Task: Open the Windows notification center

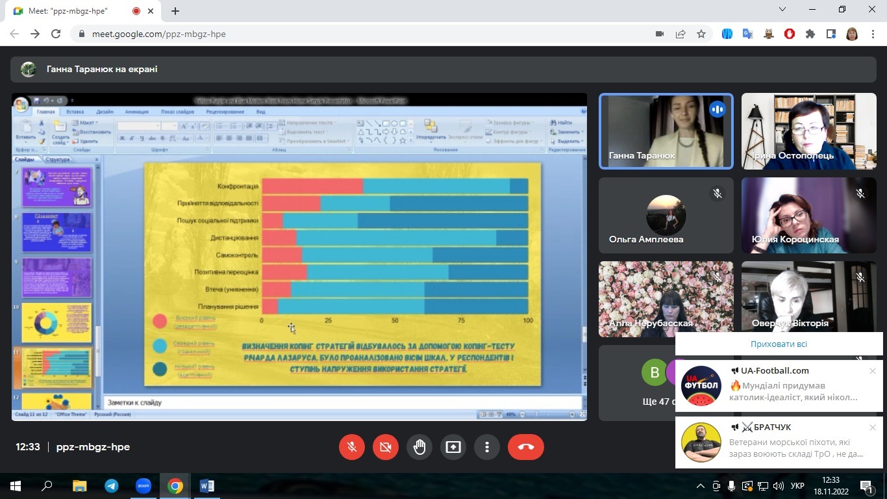Action: [867, 486]
